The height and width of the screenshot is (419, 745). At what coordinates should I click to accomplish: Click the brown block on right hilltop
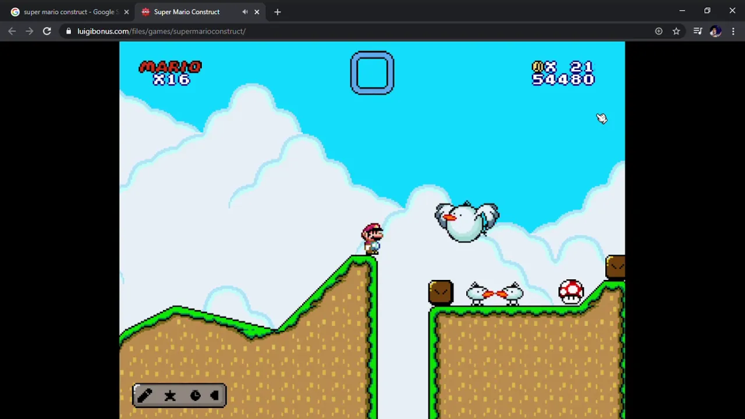[x=615, y=267]
